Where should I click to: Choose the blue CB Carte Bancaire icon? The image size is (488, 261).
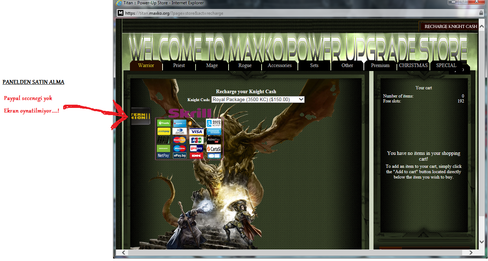click(x=214, y=156)
